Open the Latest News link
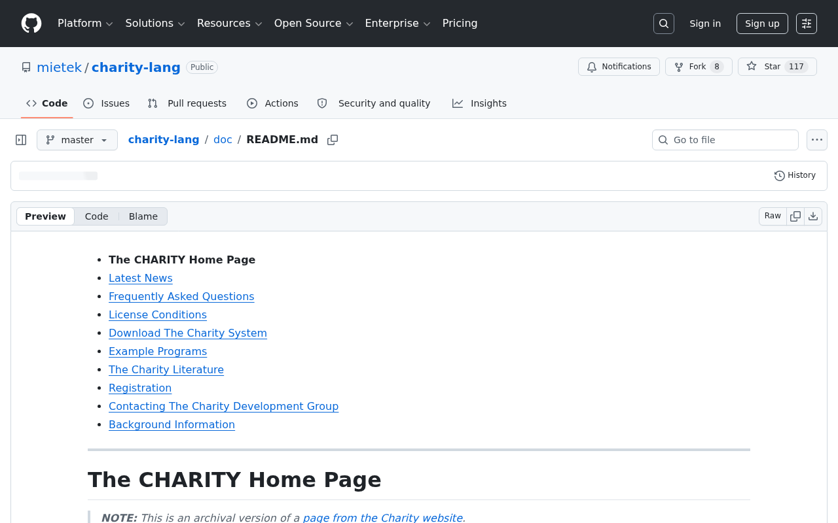This screenshot has width=838, height=523. click(141, 278)
